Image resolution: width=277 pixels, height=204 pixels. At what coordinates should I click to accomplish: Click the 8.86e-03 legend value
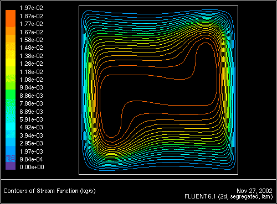point(32,96)
